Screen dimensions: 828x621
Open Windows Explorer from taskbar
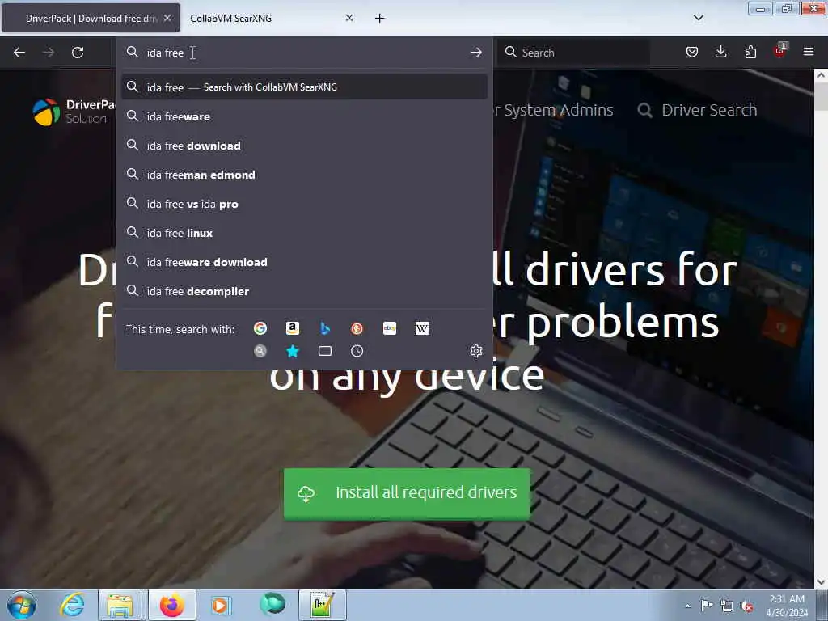[x=120, y=605]
